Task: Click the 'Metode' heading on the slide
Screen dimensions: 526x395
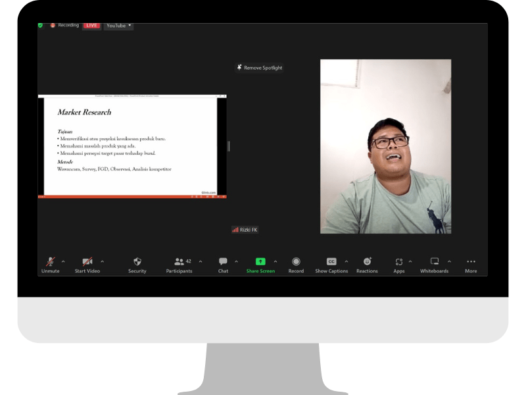Action: coord(65,162)
